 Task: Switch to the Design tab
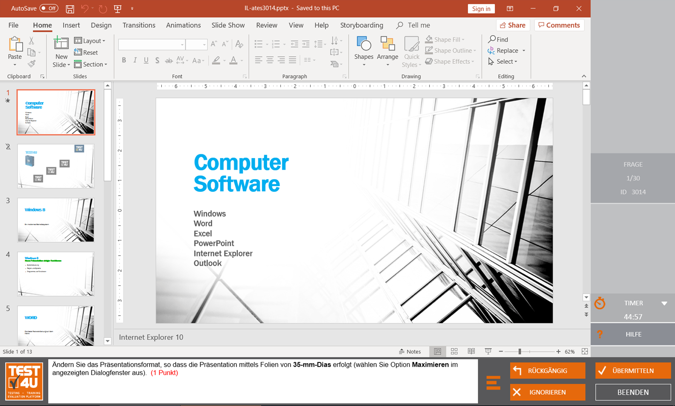tap(101, 25)
